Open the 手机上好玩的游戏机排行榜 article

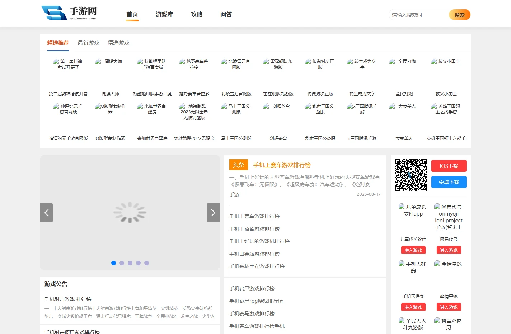click(259, 241)
